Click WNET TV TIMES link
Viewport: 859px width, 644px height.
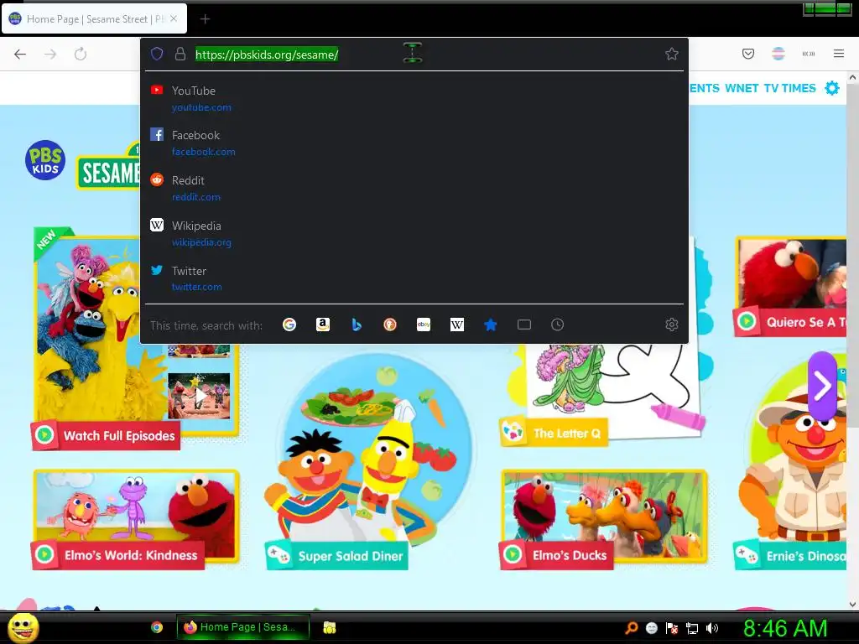click(x=770, y=88)
